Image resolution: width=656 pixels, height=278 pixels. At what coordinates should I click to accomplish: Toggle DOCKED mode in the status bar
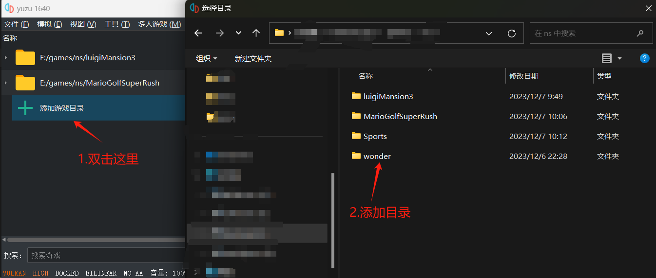(x=67, y=273)
